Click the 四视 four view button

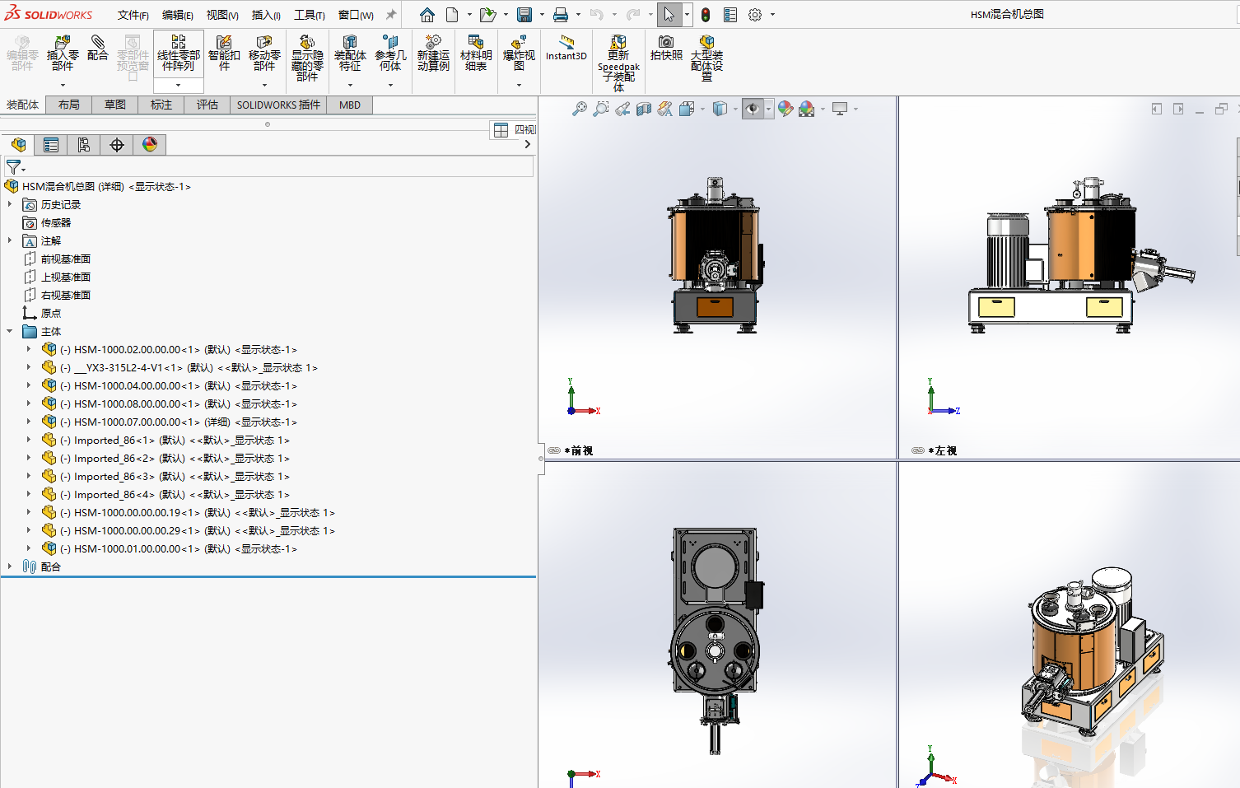coord(514,130)
